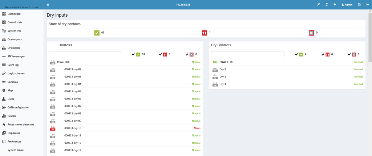
Task: Toggle disabled-state filter checkbox in Dry Contacts panel
Action: click(349, 54)
